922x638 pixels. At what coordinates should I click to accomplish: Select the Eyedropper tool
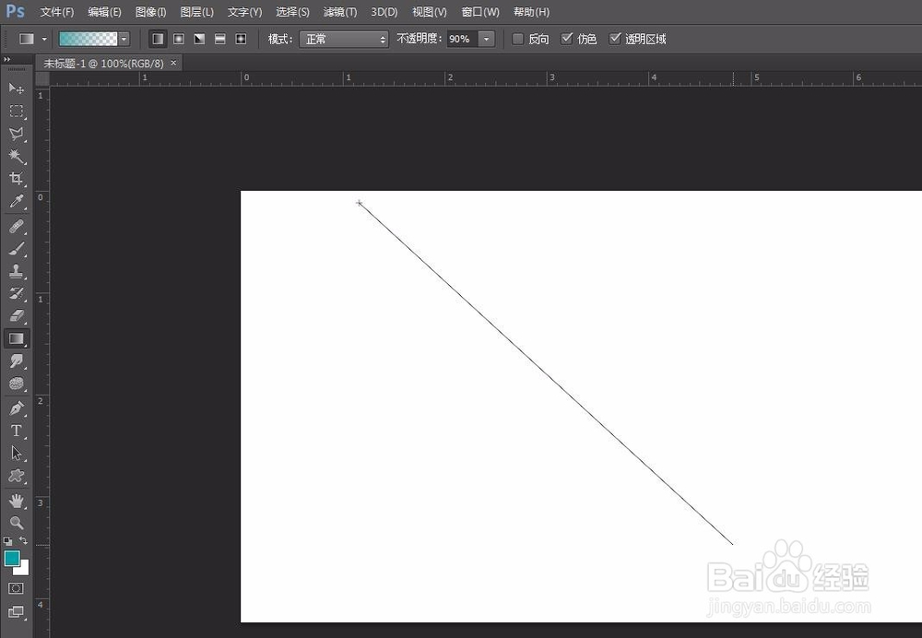click(17, 202)
